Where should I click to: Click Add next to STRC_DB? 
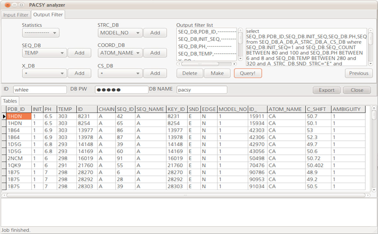coord(155,33)
